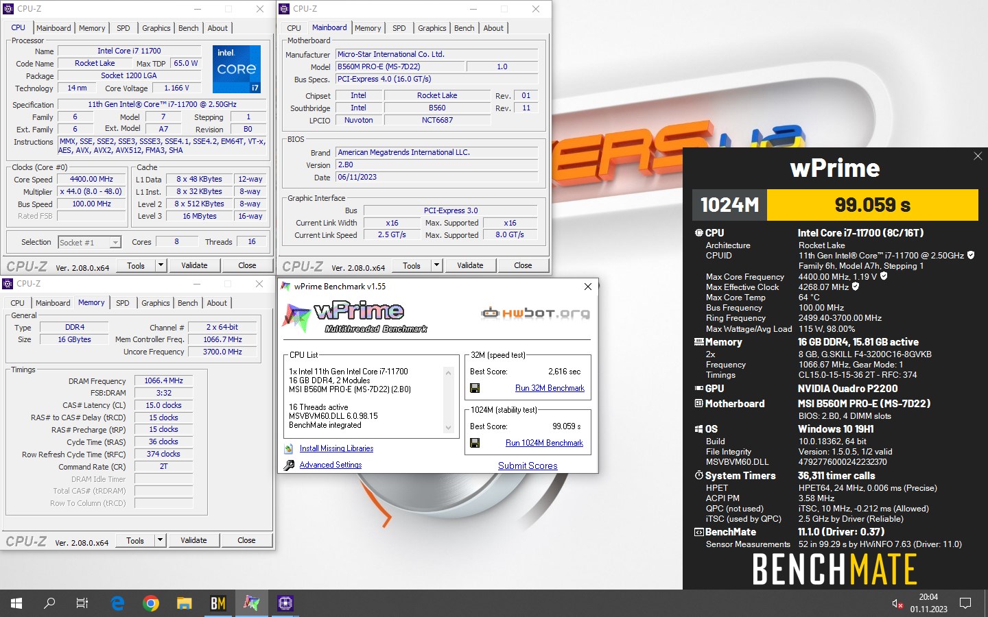The width and height of the screenshot is (988, 617).
Task: Open the Socket #1 selection dropdown
Action: coord(115,242)
